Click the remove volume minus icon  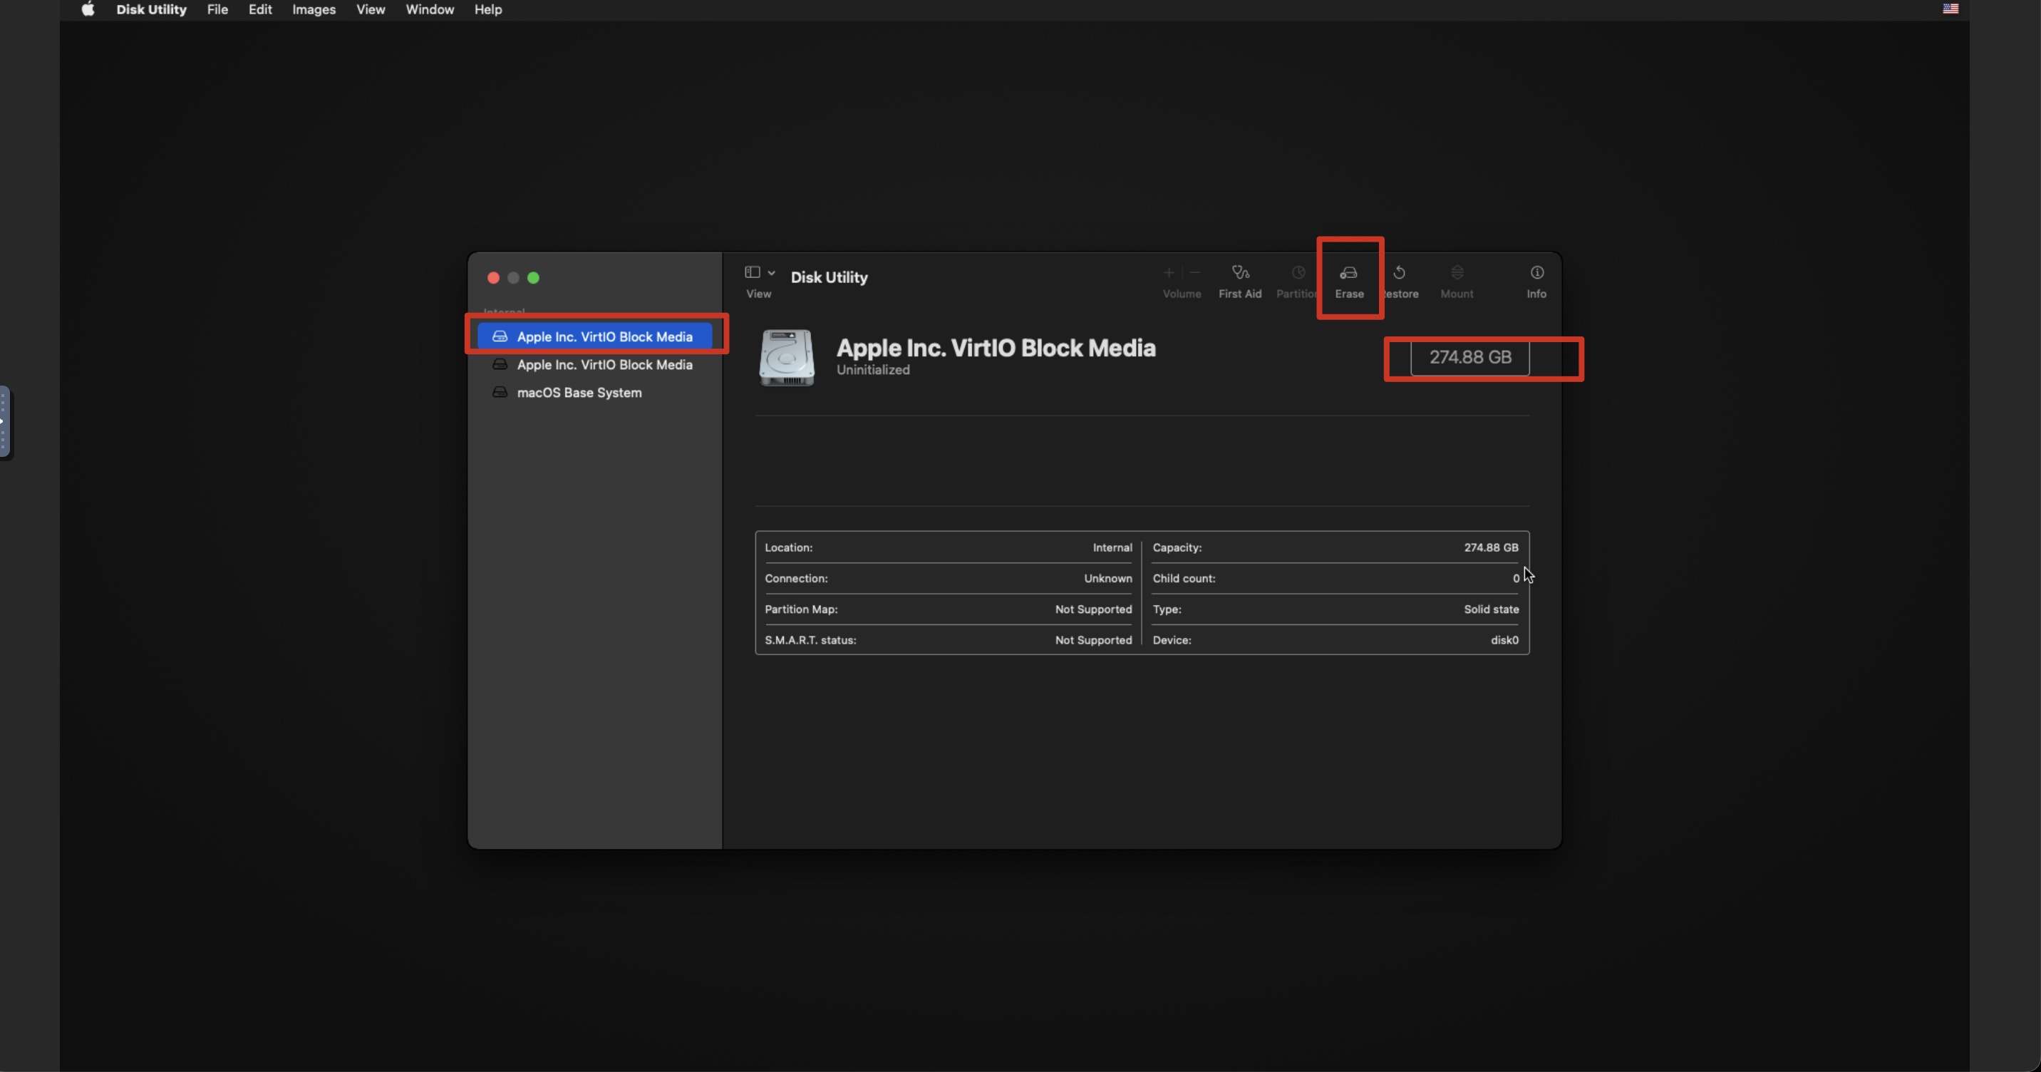click(1195, 274)
